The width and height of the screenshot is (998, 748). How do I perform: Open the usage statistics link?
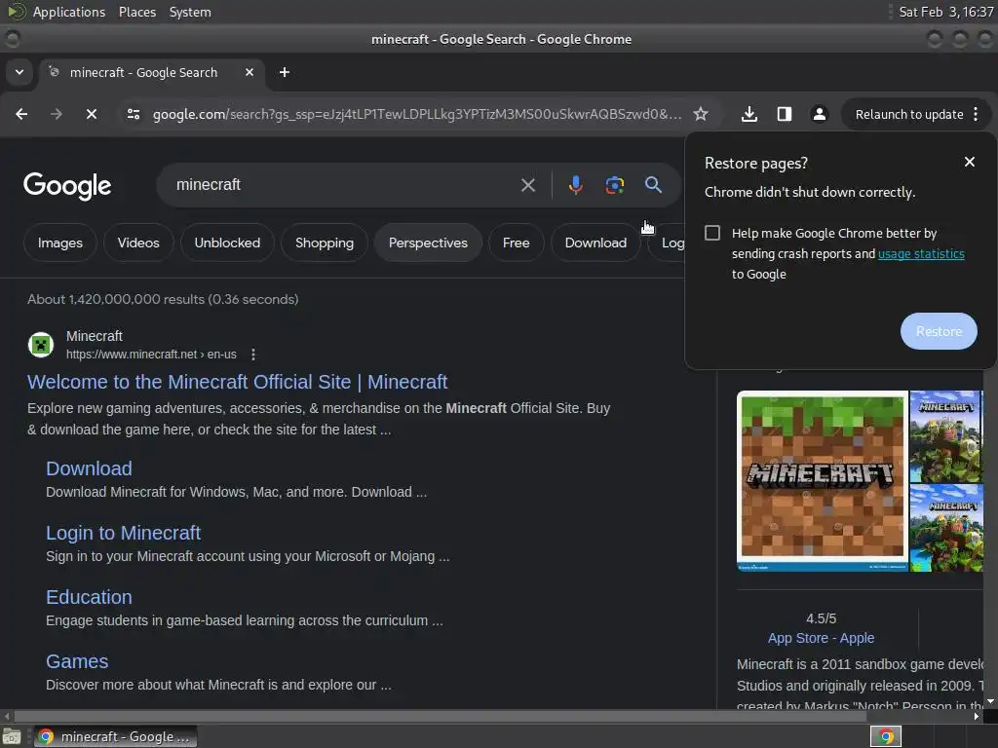tap(921, 254)
